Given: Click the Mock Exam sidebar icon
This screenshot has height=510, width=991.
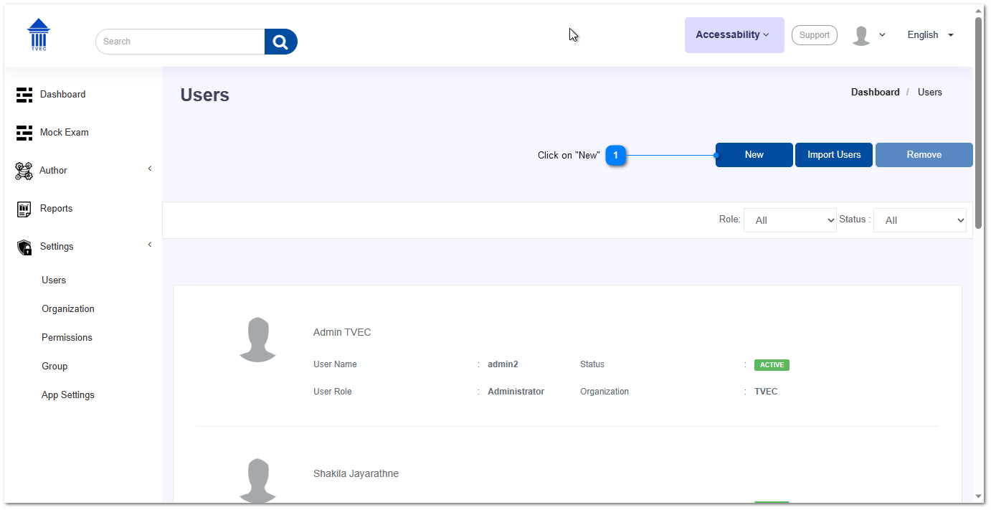Looking at the screenshot, I should pyautogui.click(x=24, y=133).
